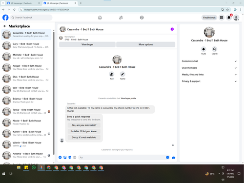Open the Gary conversation
This screenshot has height=183, width=244.
(x=26, y=45)
